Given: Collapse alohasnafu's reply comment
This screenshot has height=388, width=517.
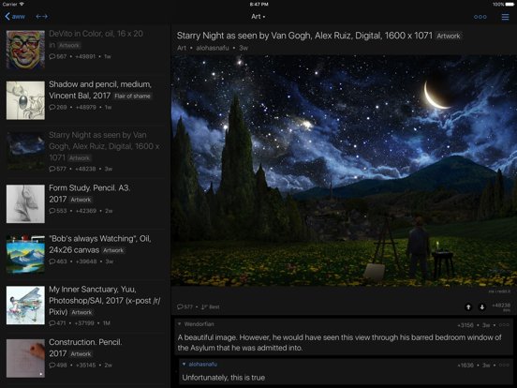Looking at the screenshot, I should [x=184, y=365].
